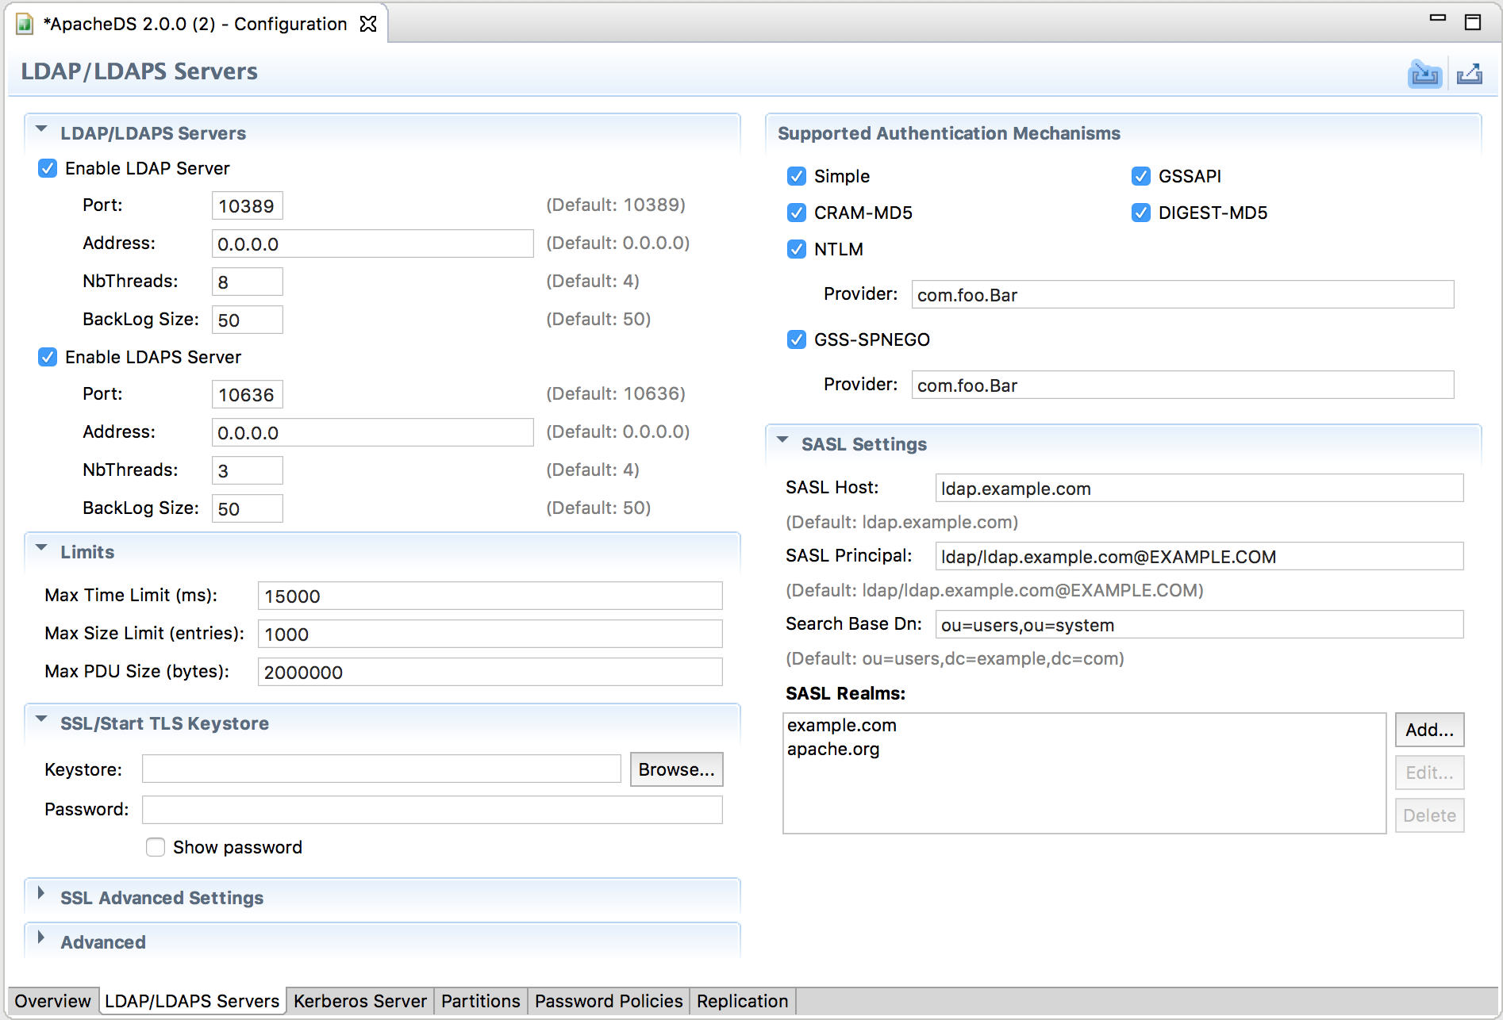The height and width of the screenshot is (1020, 1503).
Task: Select apache.org in SASL Realms list
Action: click(x=833, y=749)
